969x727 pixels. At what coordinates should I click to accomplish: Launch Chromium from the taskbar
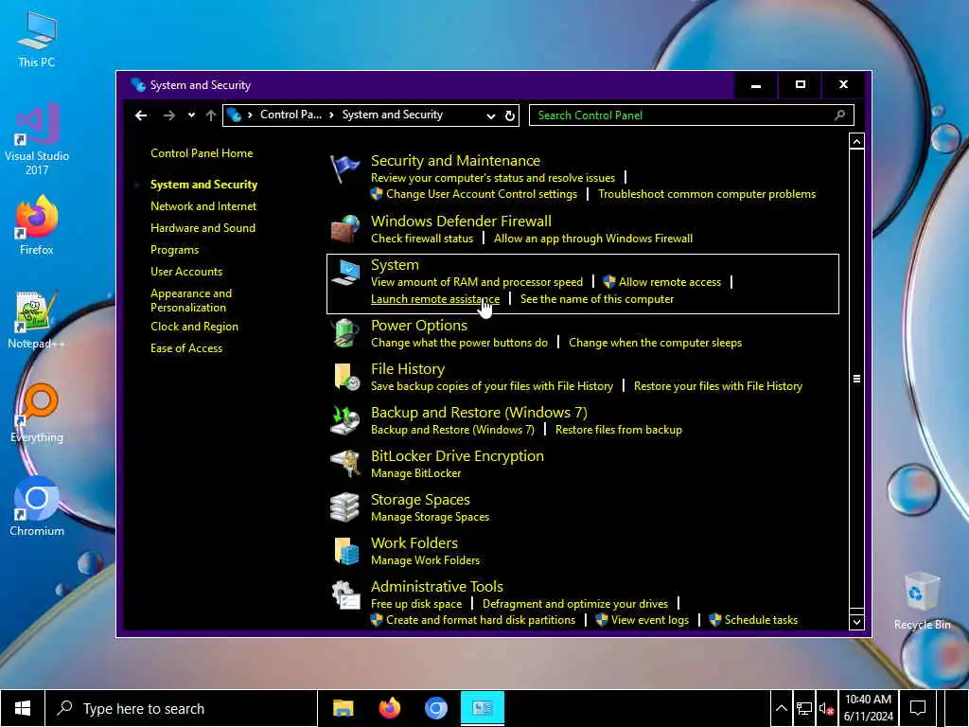435,708
